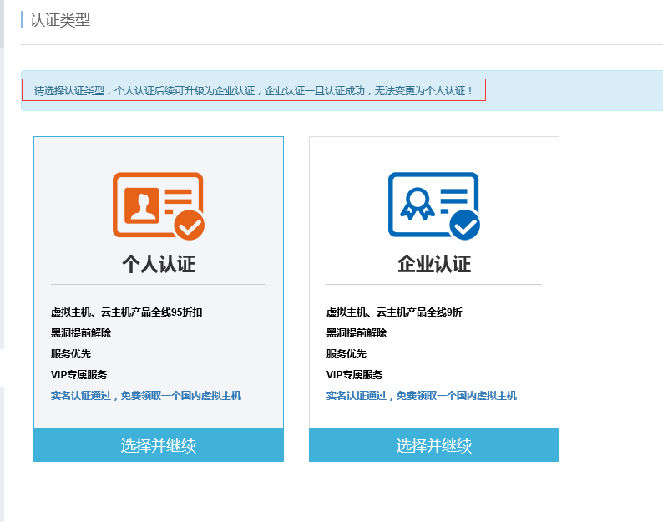Click 服务优先 in the 企业认证 card
This screenshot has width=663, height=522.
pos(347,353)
